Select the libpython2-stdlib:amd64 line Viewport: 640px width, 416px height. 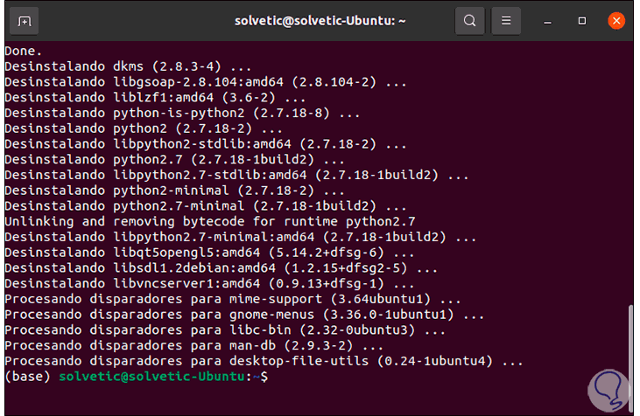pyautogui.click(x=206, y=144)
